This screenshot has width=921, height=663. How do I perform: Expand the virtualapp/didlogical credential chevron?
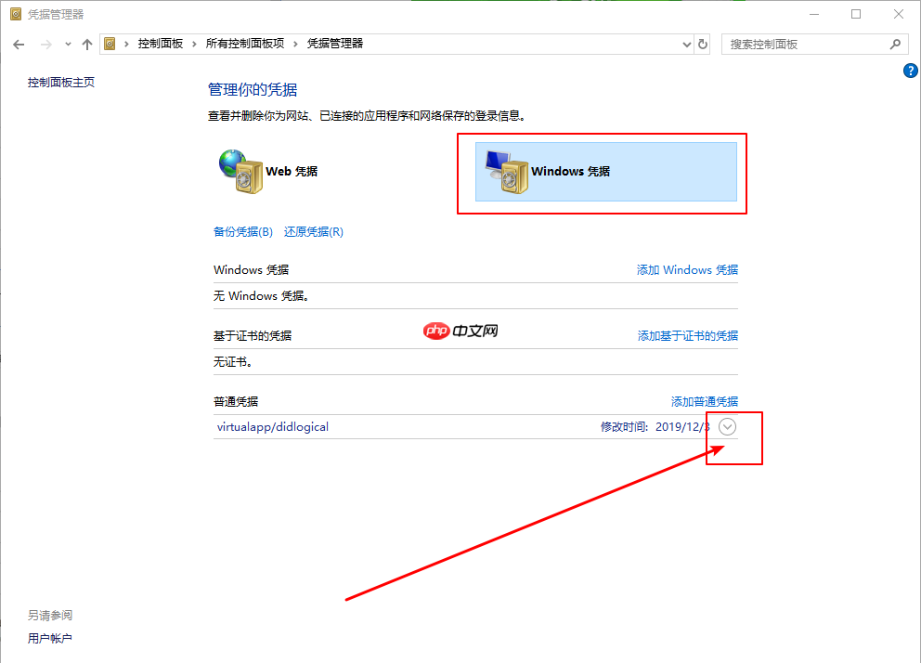pos(727,426)
